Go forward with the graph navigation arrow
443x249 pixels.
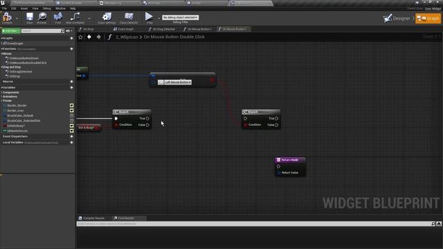98,37
